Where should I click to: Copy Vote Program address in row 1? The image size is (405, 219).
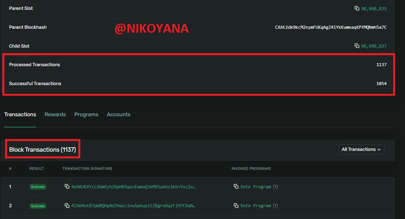tap(236, 186)
